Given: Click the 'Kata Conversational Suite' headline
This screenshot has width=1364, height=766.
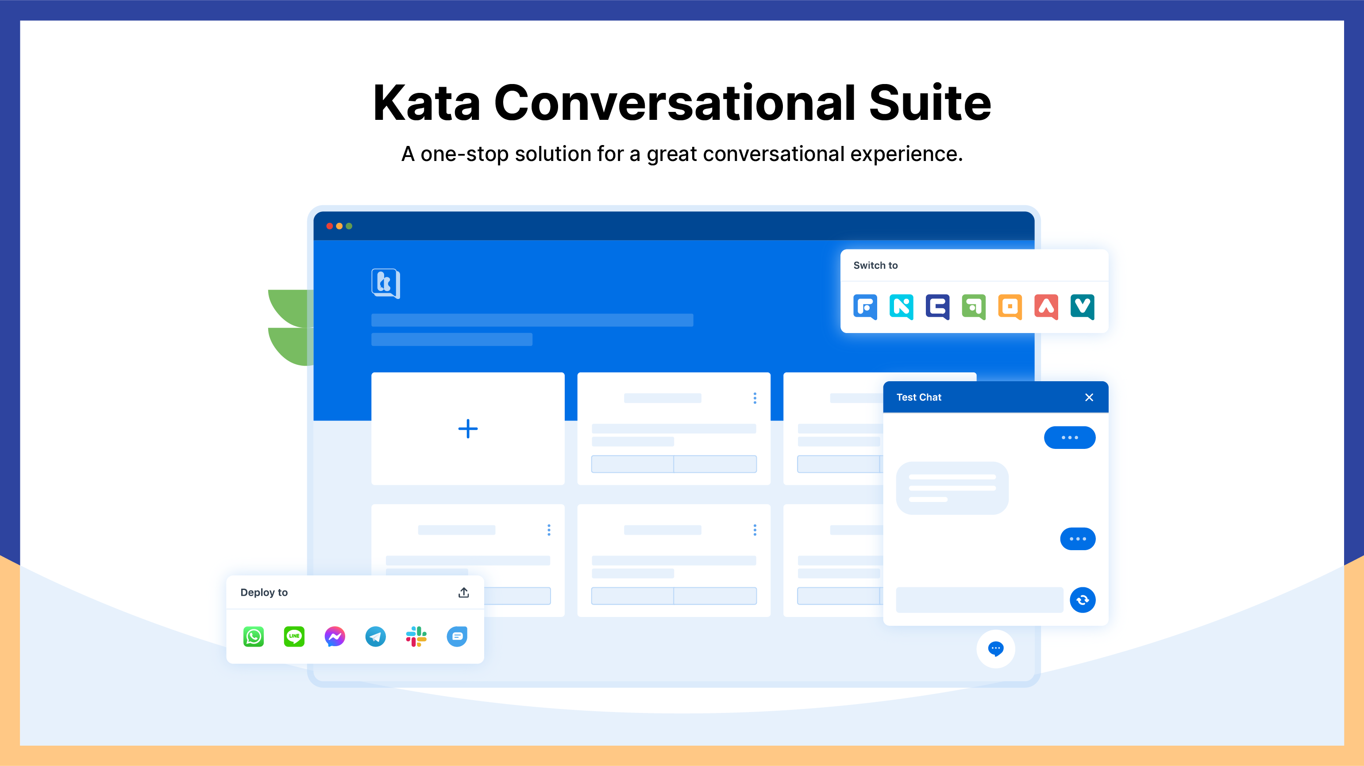Looking at the screenshot, I should click(682, 103).
